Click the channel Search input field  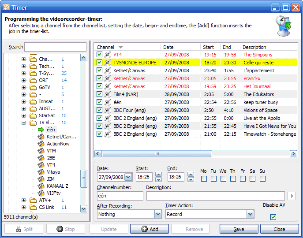[x=55, y=47]
